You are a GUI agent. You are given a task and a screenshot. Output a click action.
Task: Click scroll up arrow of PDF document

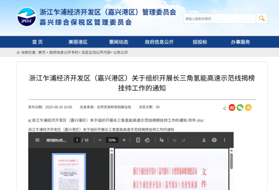232,150
